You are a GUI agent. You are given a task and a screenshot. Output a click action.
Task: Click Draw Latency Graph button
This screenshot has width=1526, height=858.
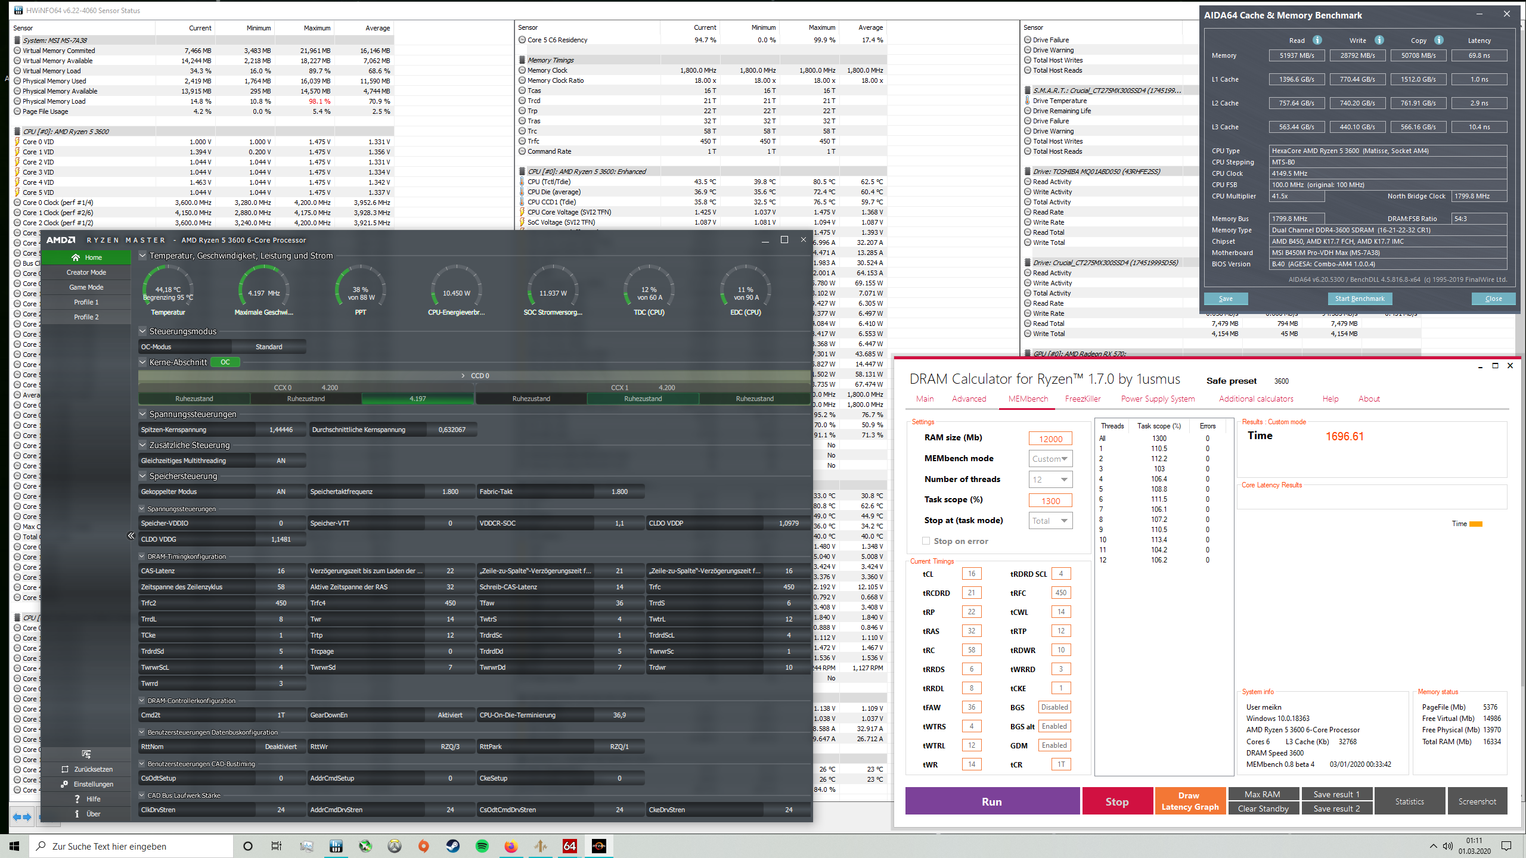1190,801
